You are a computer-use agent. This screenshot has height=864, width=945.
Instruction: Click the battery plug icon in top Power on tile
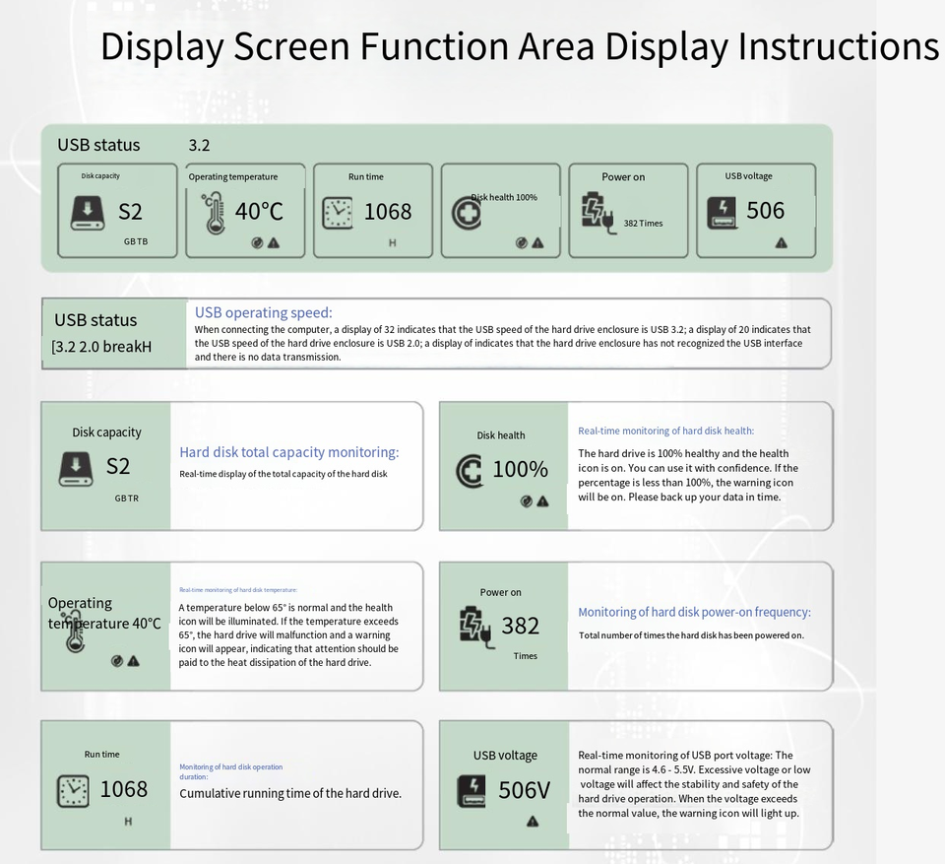pyautogui.click(x=598, y=213)
